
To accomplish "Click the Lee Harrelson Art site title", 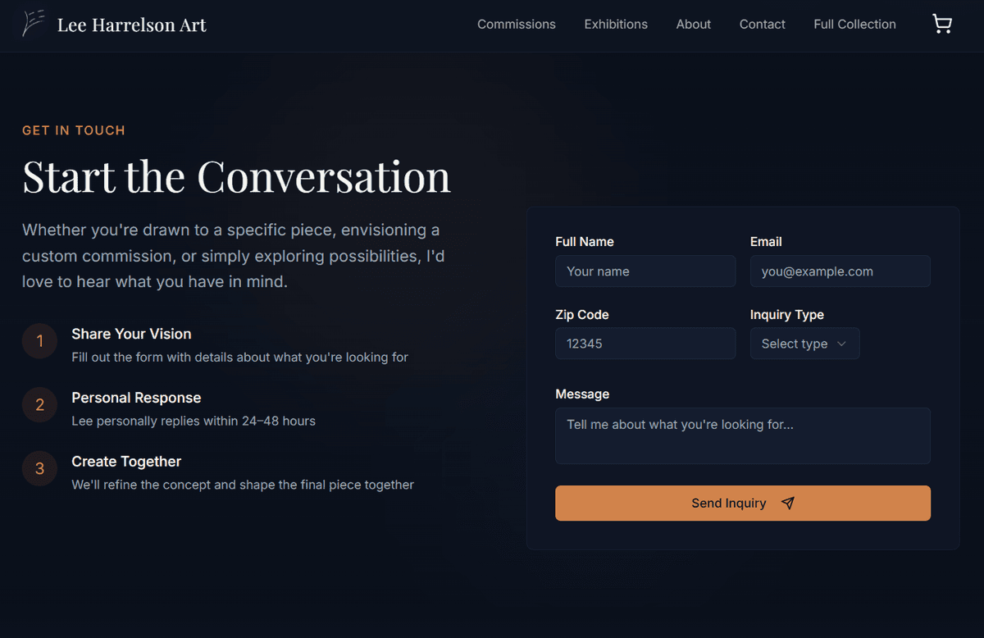I will 132,25.
